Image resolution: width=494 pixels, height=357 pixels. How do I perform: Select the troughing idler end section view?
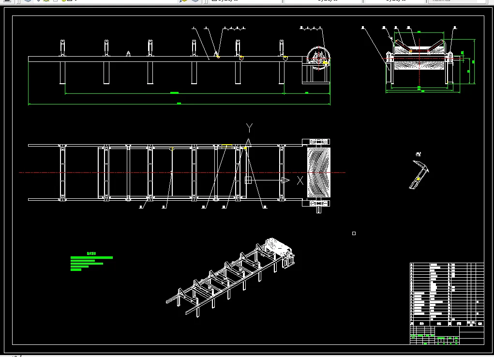click(419, 61)
